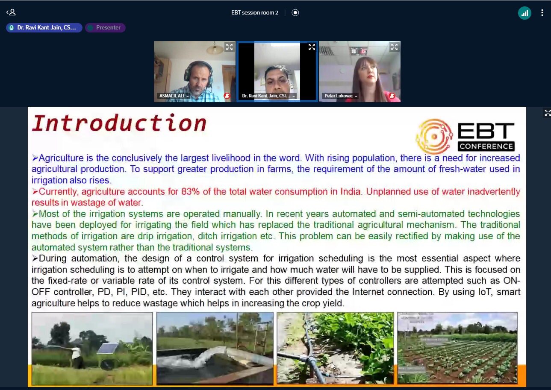Screen dimensions: 551x390
Task: Click the recording indicator icon
Action: click(x=295, y=12)
